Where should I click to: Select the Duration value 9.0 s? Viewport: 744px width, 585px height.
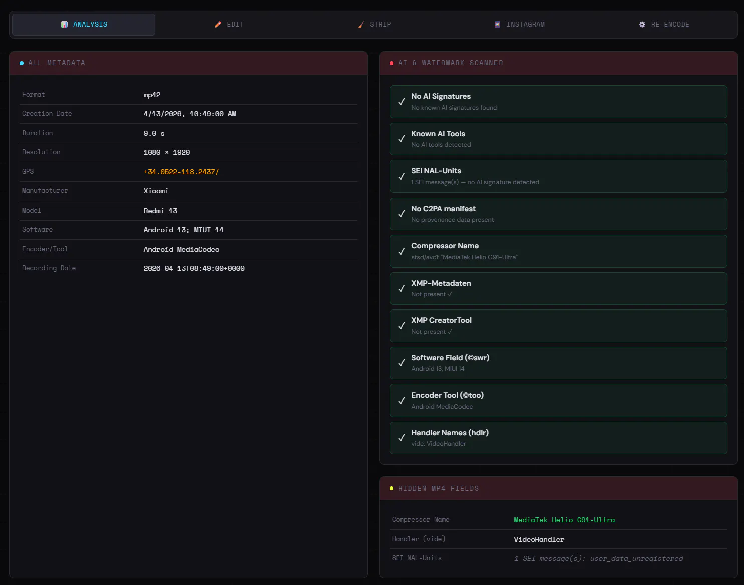(x=154, y=133)
